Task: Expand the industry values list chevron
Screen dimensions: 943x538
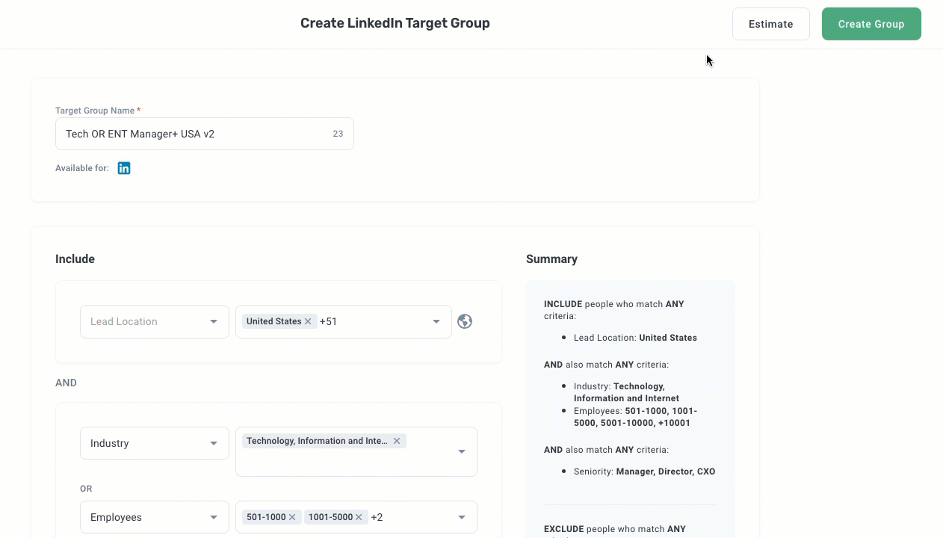Action: click(x=461, y=451)
